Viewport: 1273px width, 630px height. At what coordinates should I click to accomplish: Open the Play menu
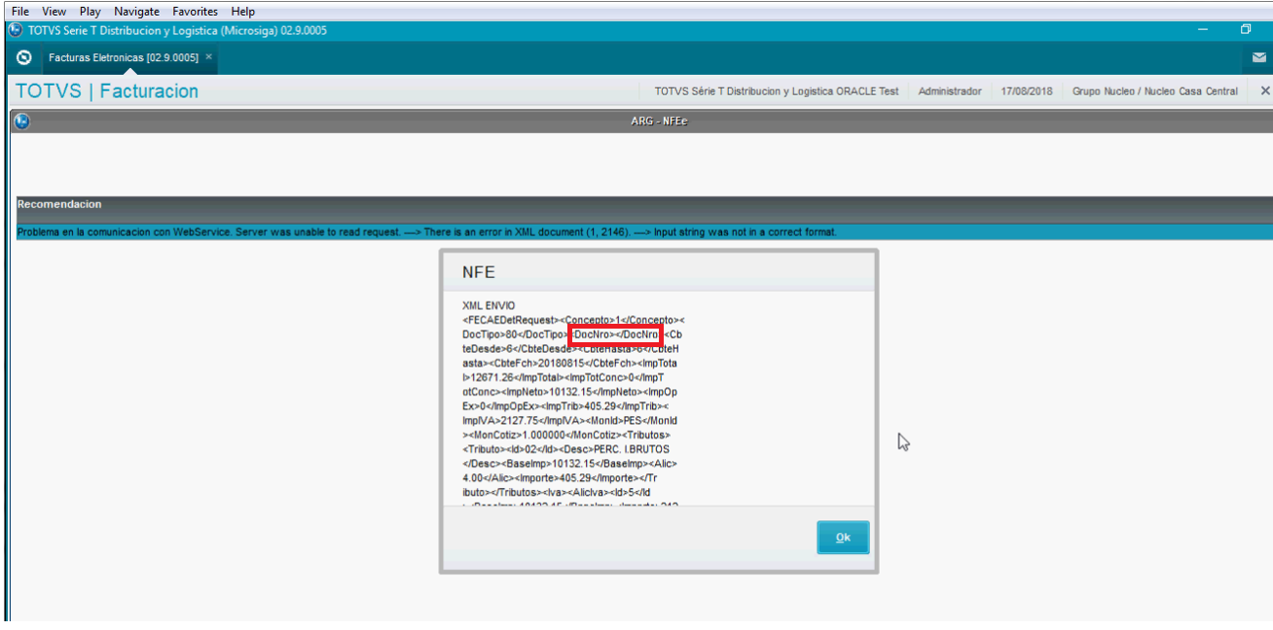point(91,12)
